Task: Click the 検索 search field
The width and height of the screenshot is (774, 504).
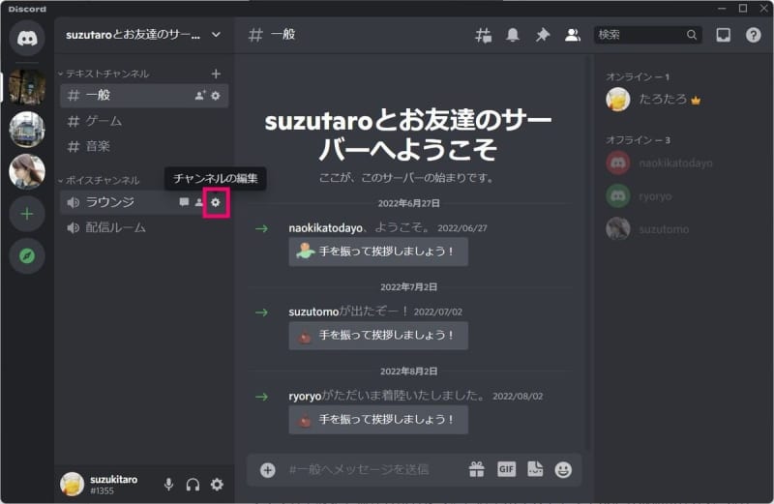Action: (x=639, y=35)
